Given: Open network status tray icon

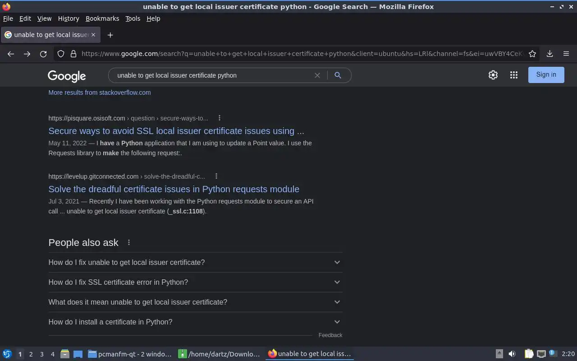Looking at the screenshot, I should [x=541, y=354].
